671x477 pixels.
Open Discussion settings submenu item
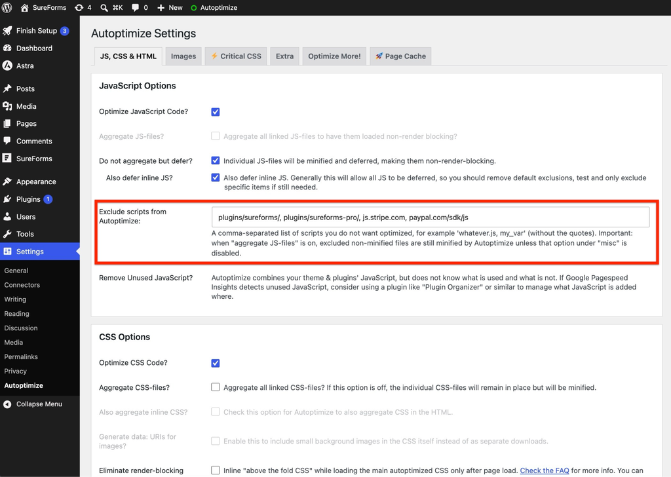click(x=21, y=328)
